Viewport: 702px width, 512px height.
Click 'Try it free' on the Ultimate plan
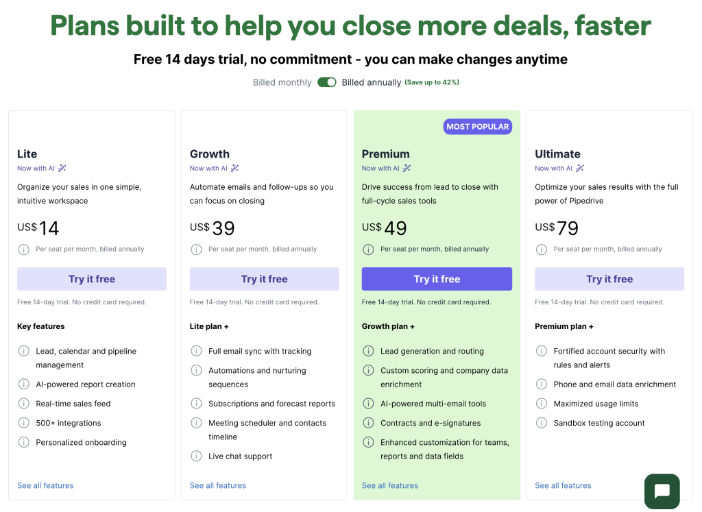(609, 278)
